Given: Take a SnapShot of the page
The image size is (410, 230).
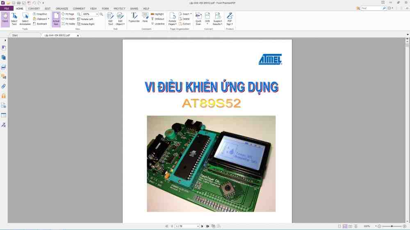Looking at the screenshot, I should [x=40, y=14].
